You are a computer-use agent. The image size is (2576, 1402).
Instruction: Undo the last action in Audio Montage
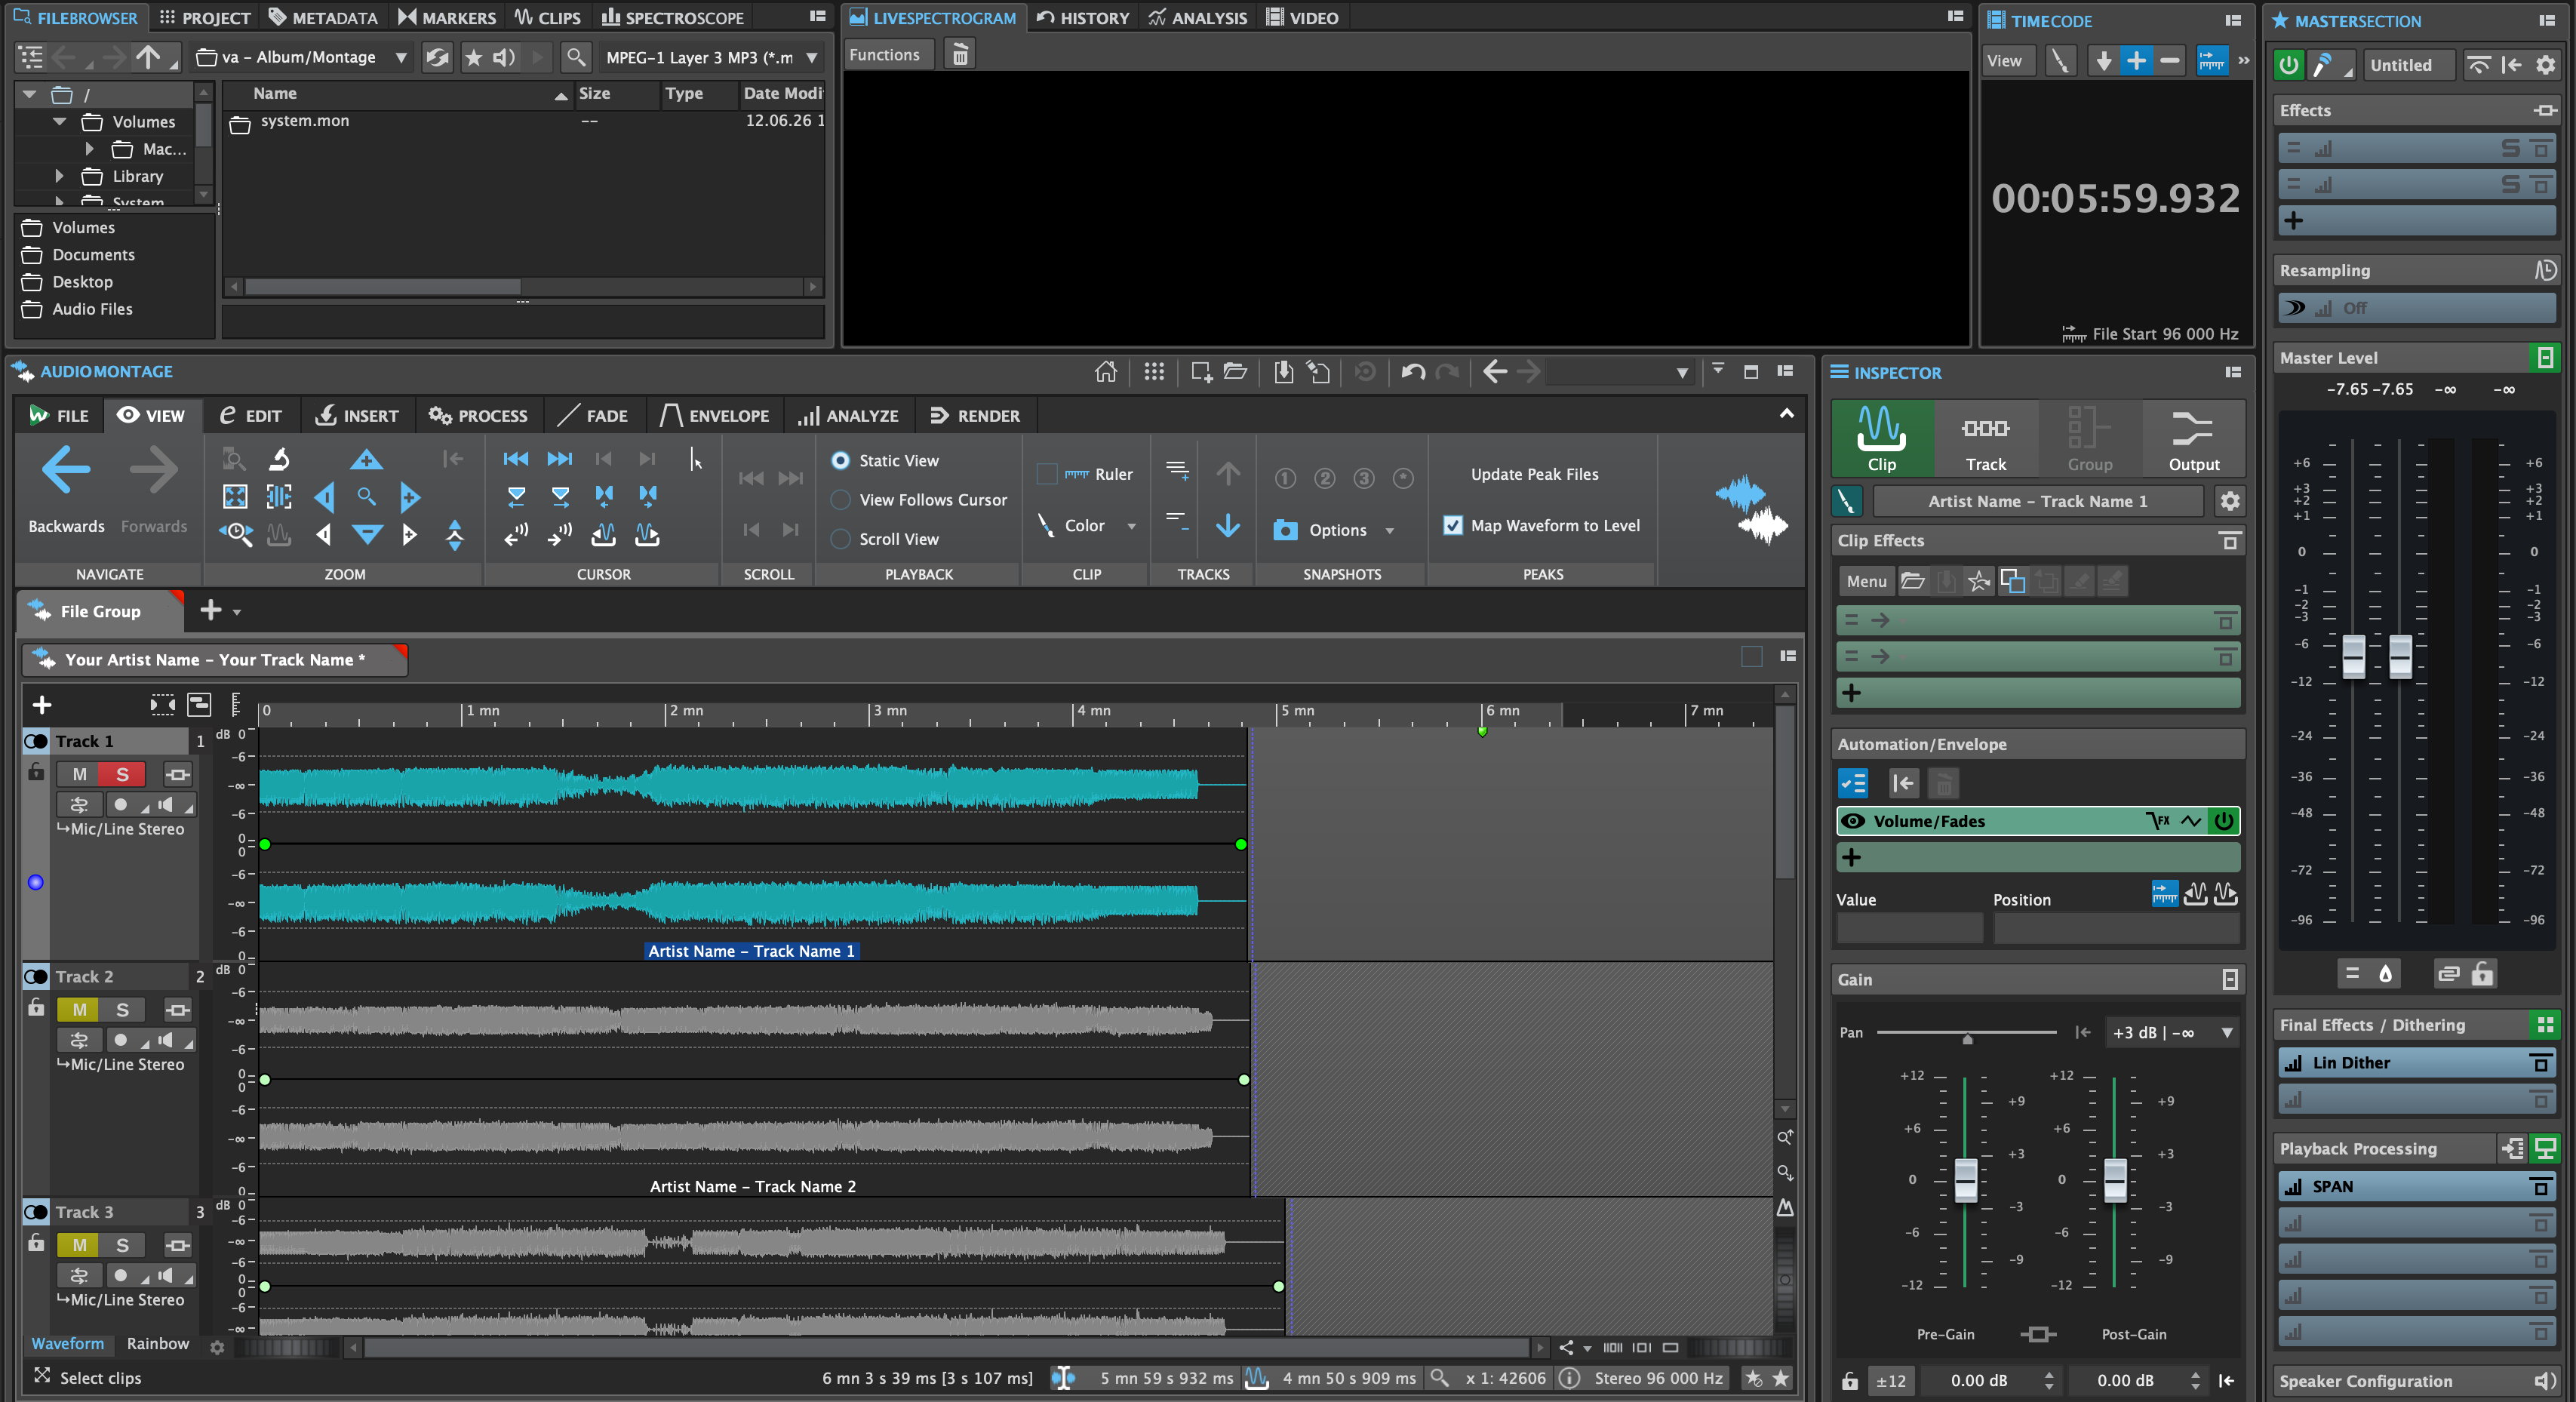click(x=1413, y=372)
